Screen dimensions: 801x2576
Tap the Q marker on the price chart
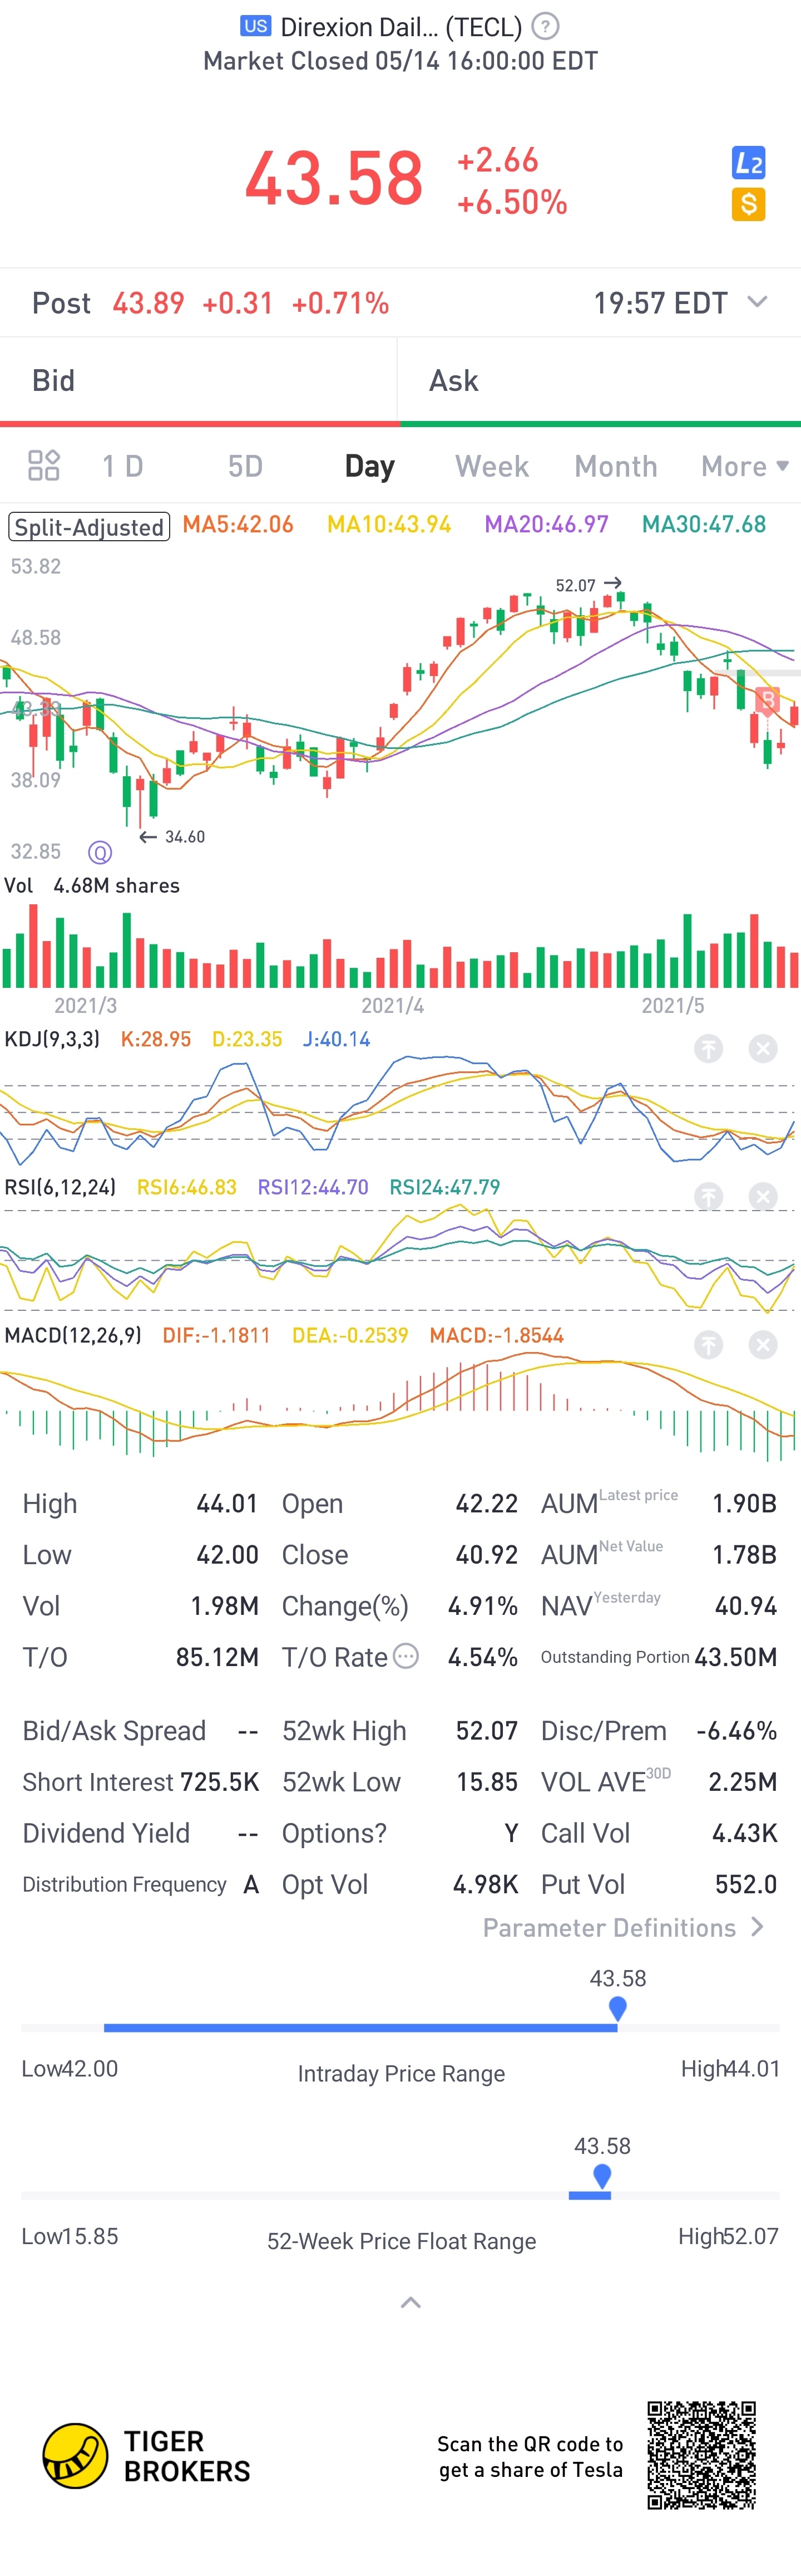coord(100,852)
